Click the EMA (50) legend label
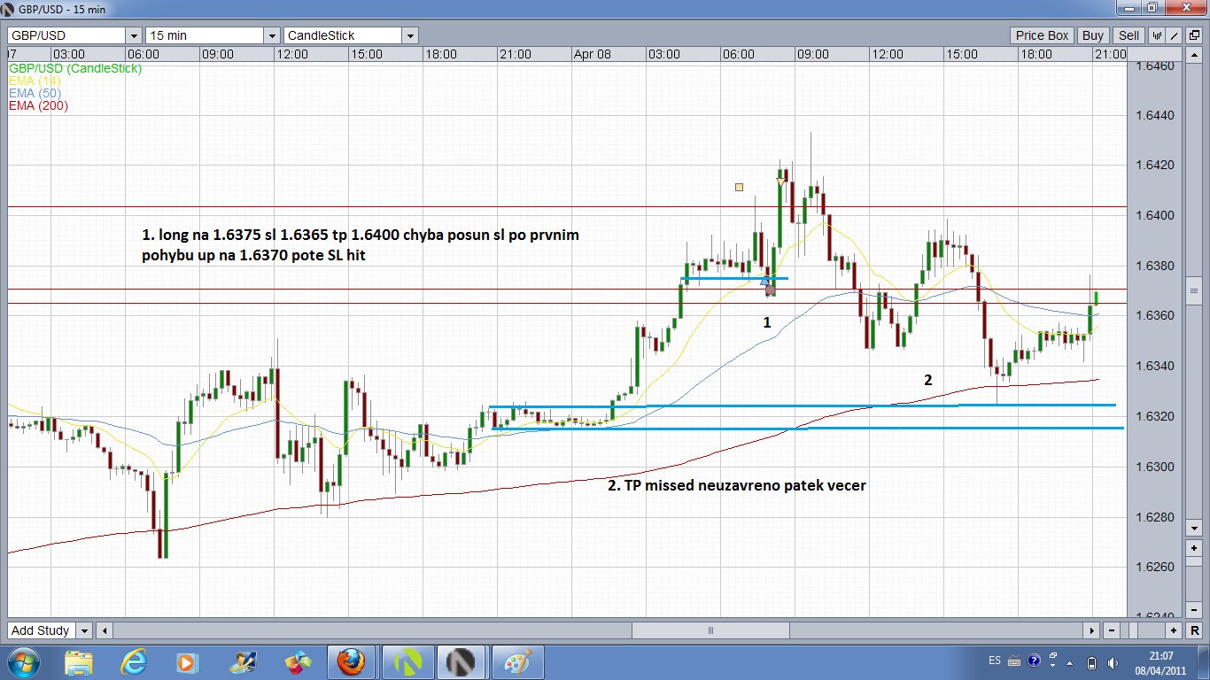Screen dimensions: 1210x680 tap(35, 93)
